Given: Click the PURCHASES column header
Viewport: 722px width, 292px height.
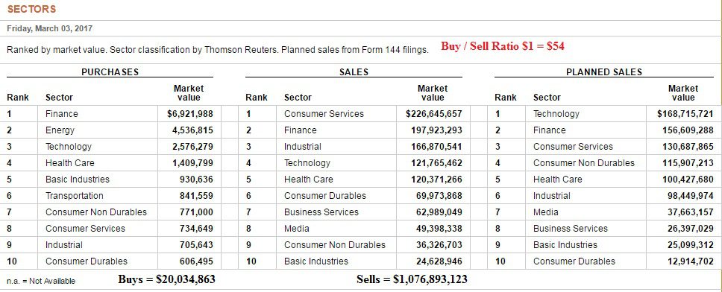Looking at the screenshot, I should (x=110, y=72).
